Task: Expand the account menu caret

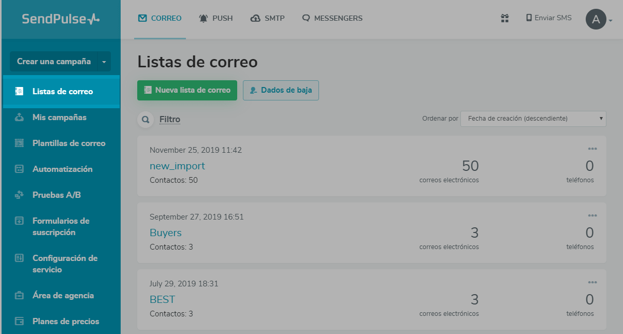Action: pyautogui.click(x=611, y=21)
